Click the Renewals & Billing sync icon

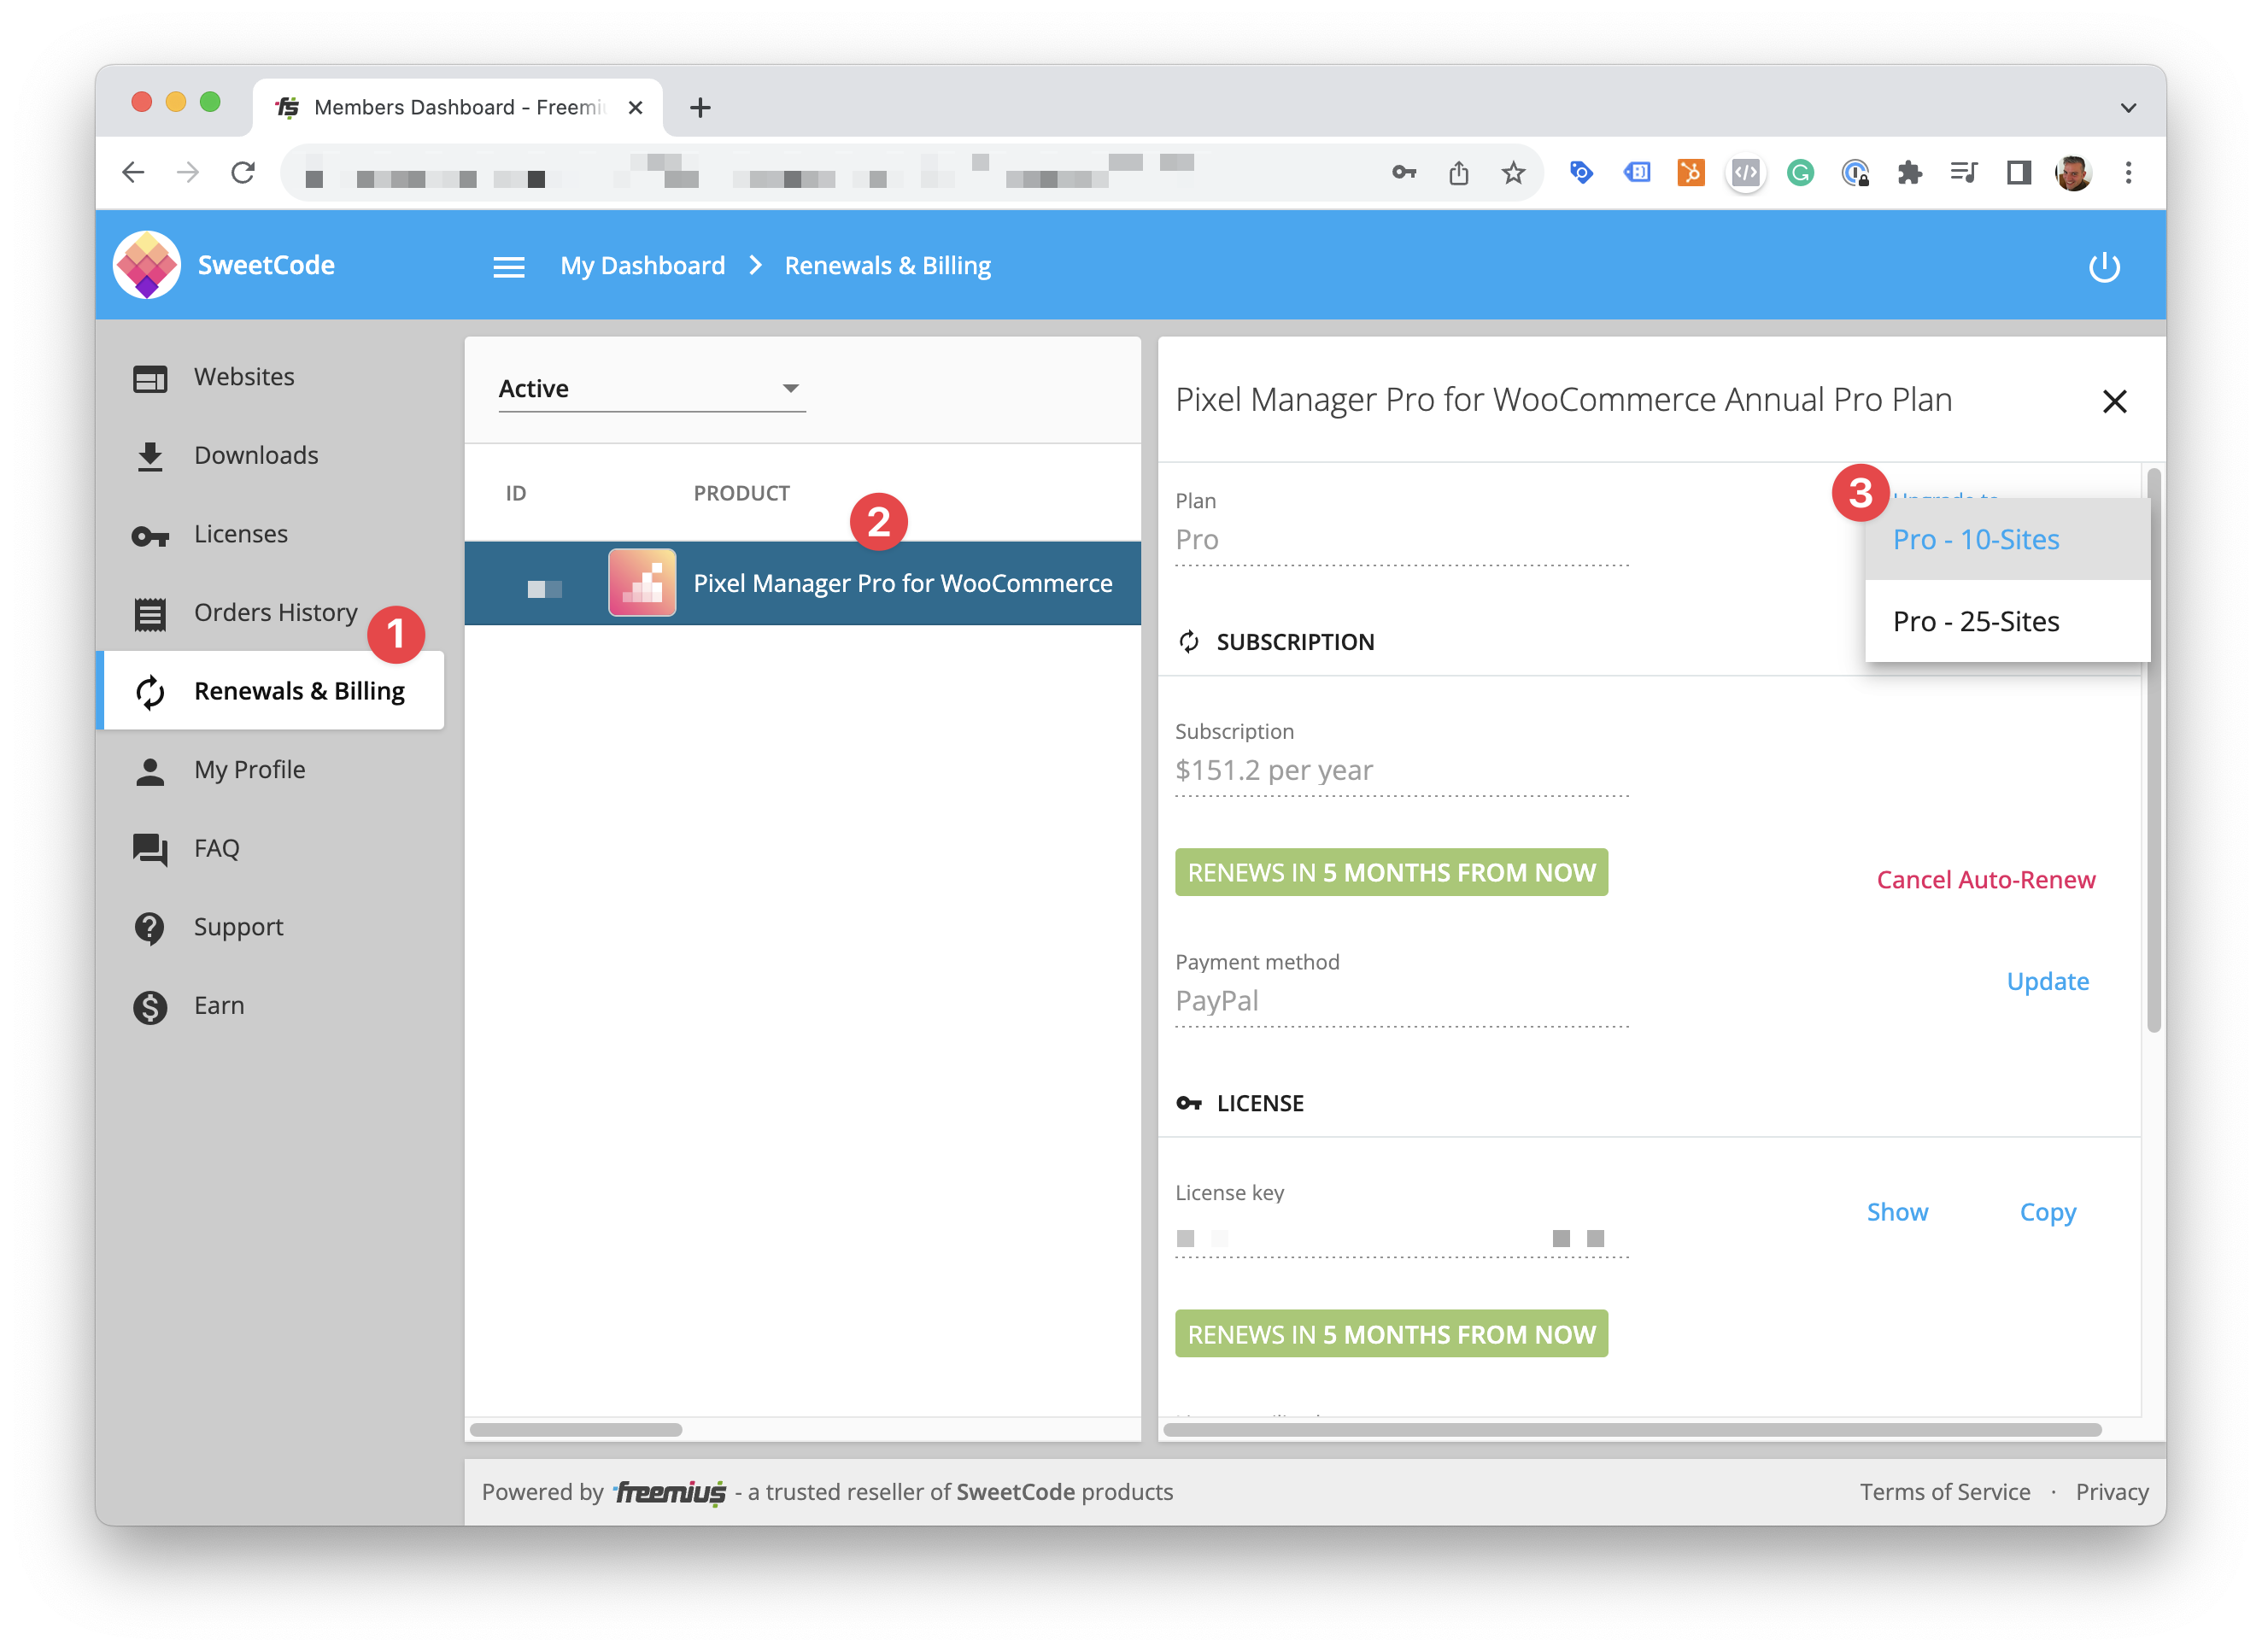pyautogui.click(x=151, y=688)
